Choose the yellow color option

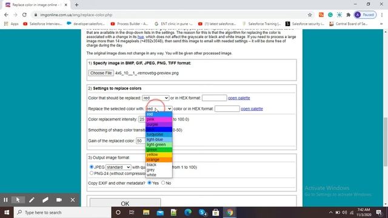click(x=159, y=154)
